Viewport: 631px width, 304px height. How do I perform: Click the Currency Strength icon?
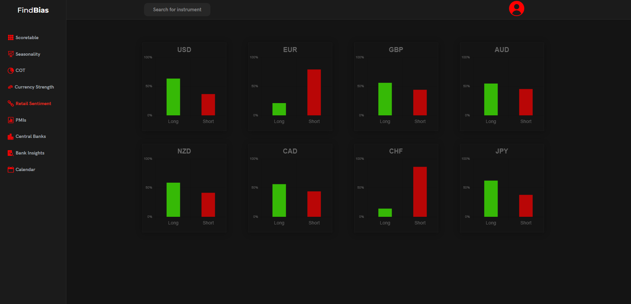coord(10,87)
